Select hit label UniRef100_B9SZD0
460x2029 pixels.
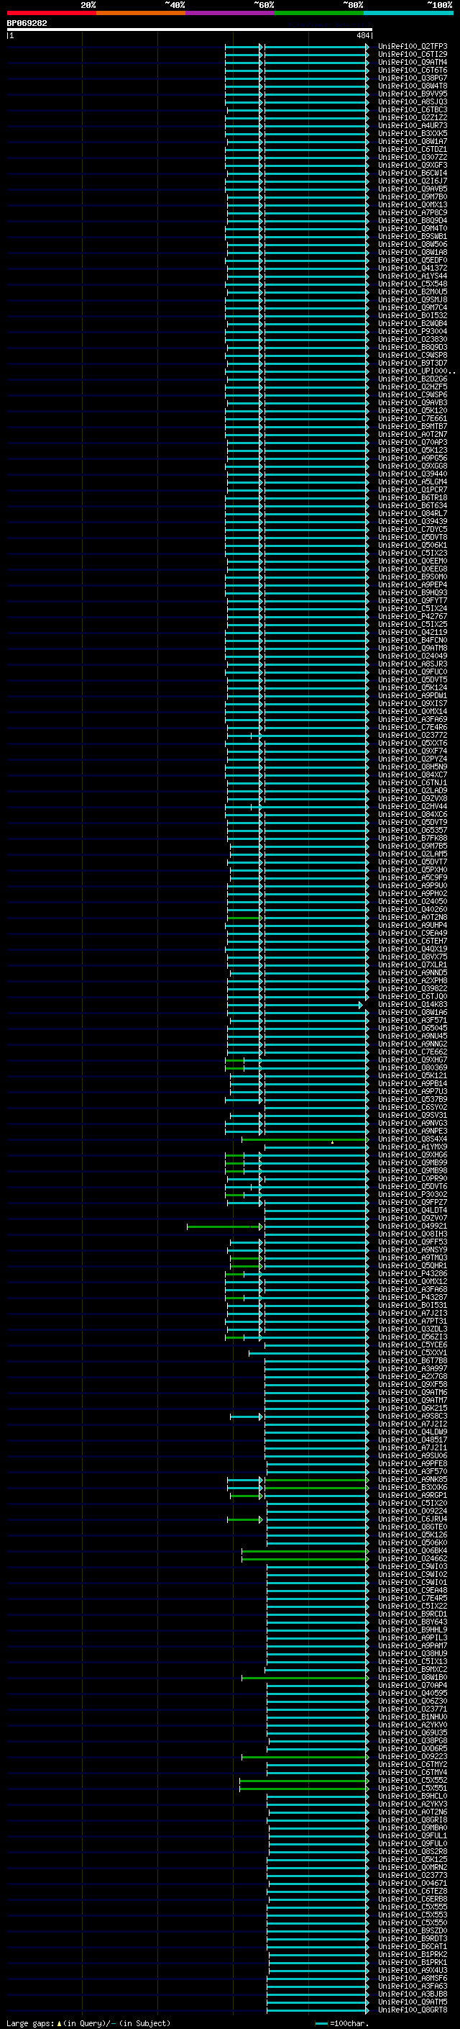413,1930
